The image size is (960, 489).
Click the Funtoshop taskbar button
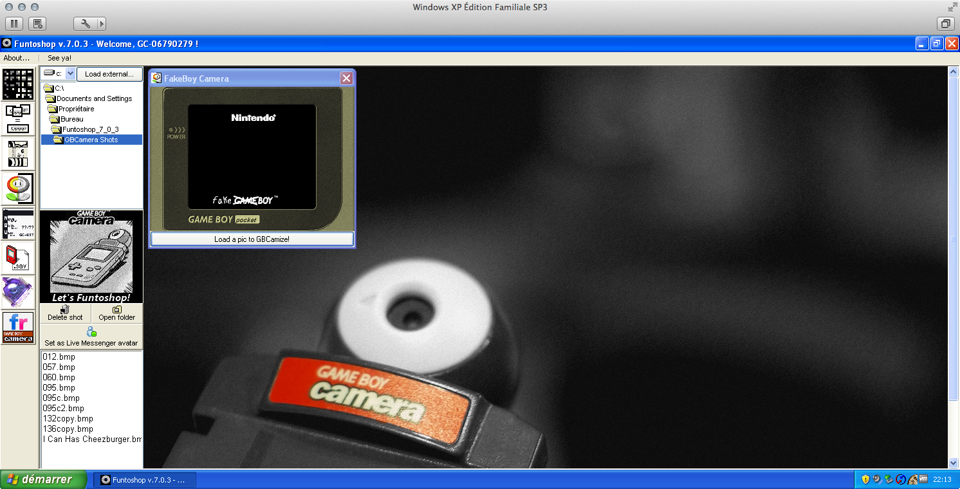[x=145, y=480]
